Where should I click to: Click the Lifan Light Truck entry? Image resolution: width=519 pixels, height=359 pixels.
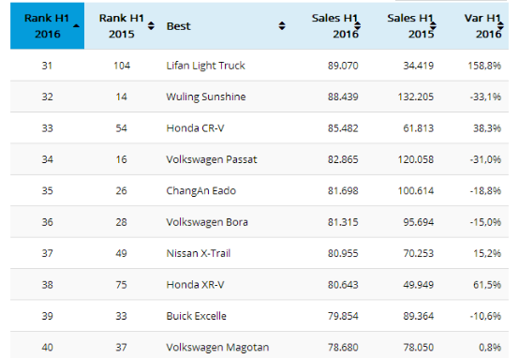[x=205, y=66]
